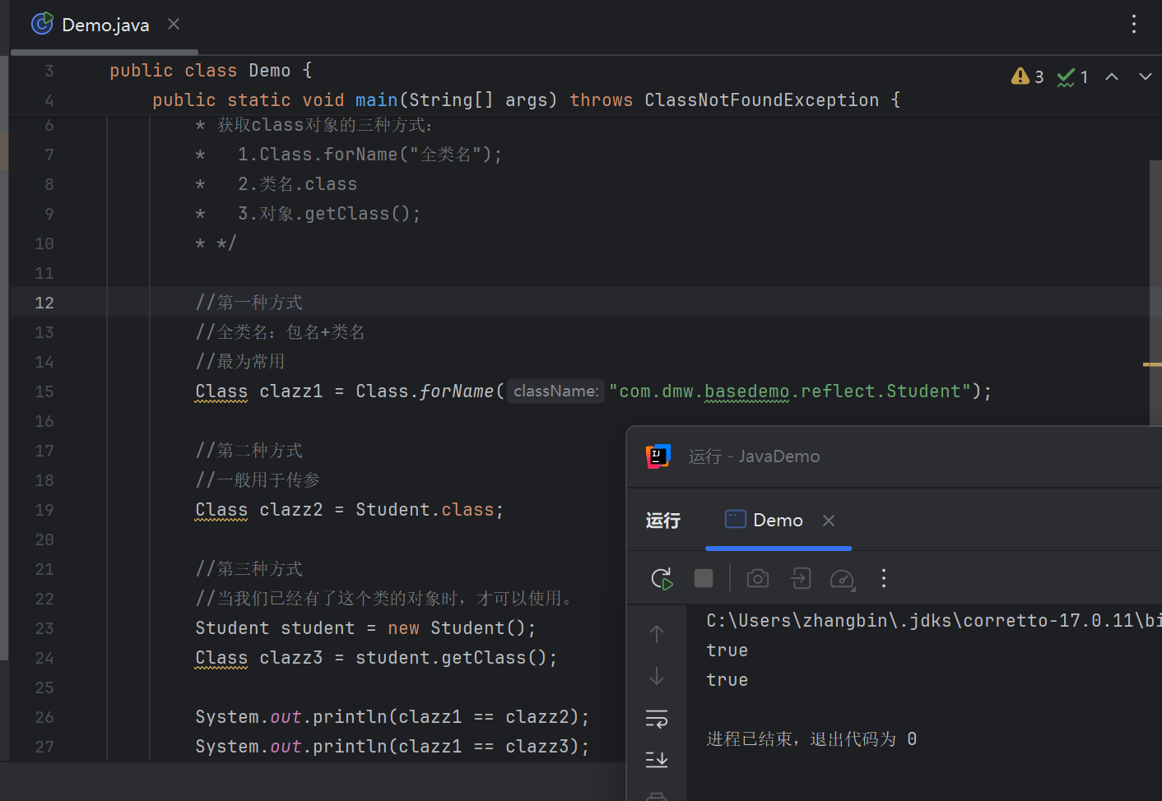This screenshot has width=1162, height=801.
Task: Click the Rerun Demo icon
Action: click(x=662, y=578)
